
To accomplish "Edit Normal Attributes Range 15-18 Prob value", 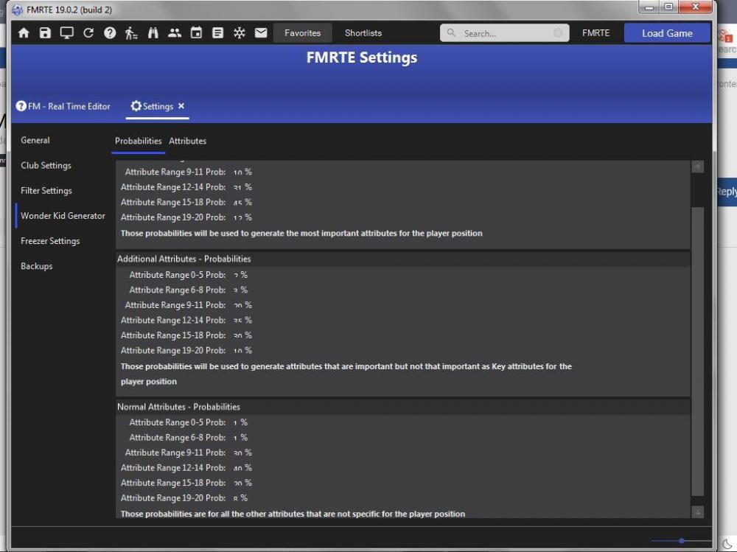I will pos(238,483).
